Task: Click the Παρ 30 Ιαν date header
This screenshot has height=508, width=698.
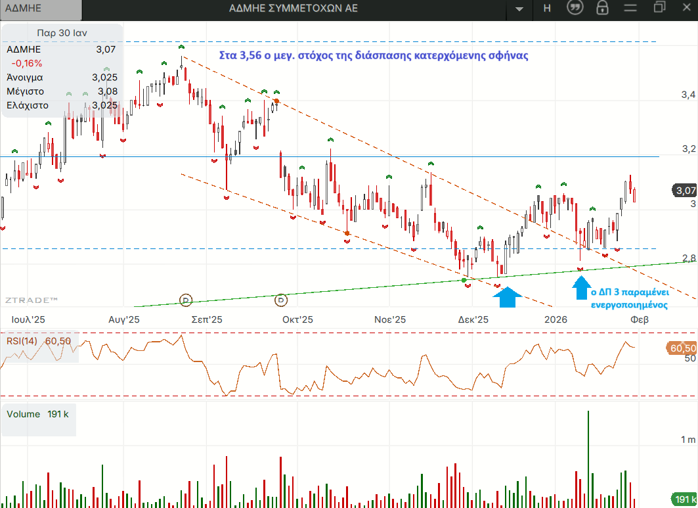Action: point(62,33)
